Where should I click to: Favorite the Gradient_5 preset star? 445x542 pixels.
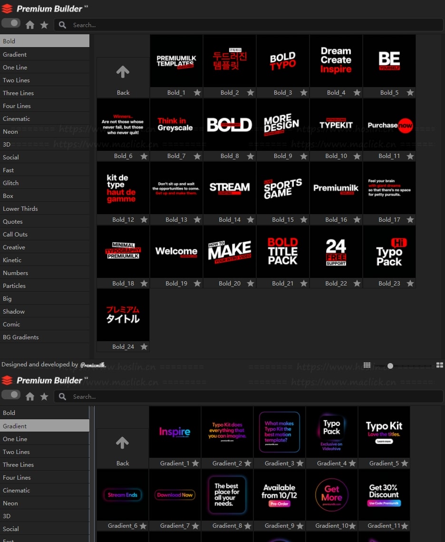coord(405,463)
